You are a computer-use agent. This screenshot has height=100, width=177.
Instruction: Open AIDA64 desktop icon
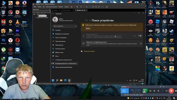point(4,22)
